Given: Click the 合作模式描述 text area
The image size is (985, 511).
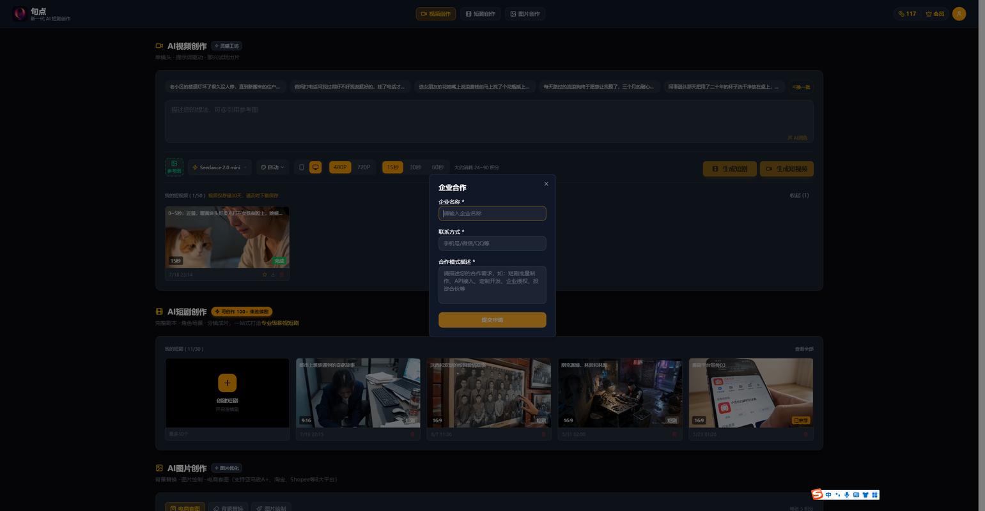Looking at the screenshot, I should pyautogui.click(x=492, y=285).
